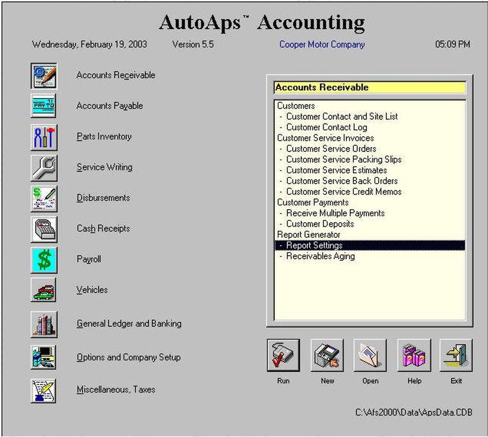488x437 pixels.
Task: Choose General Ledger and Banking label
Action: tap(129, 324)
